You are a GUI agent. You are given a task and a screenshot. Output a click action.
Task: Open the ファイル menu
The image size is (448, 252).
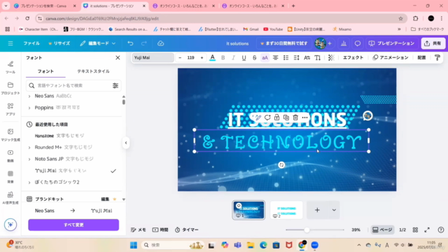click(31, 43)
